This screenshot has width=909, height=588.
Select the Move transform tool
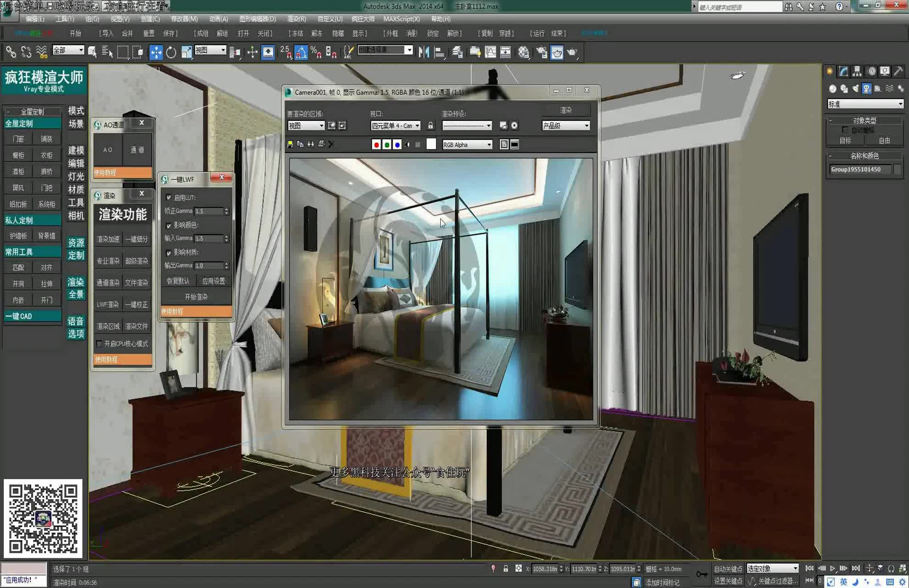pos(156,52)
